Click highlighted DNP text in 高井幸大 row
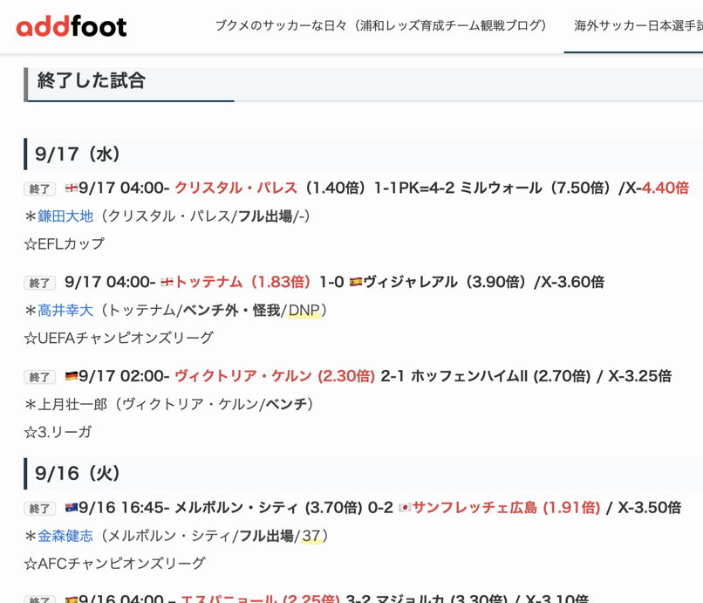703x603 pixels. click(x=304, y=310)
